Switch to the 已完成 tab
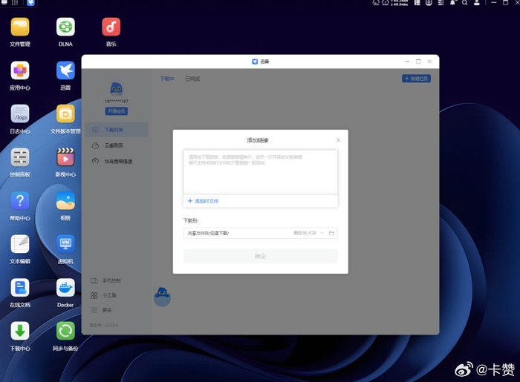Image resolution: width=520 pixels, height=382 pixels. pyautogui.click(x=192, y=79)
